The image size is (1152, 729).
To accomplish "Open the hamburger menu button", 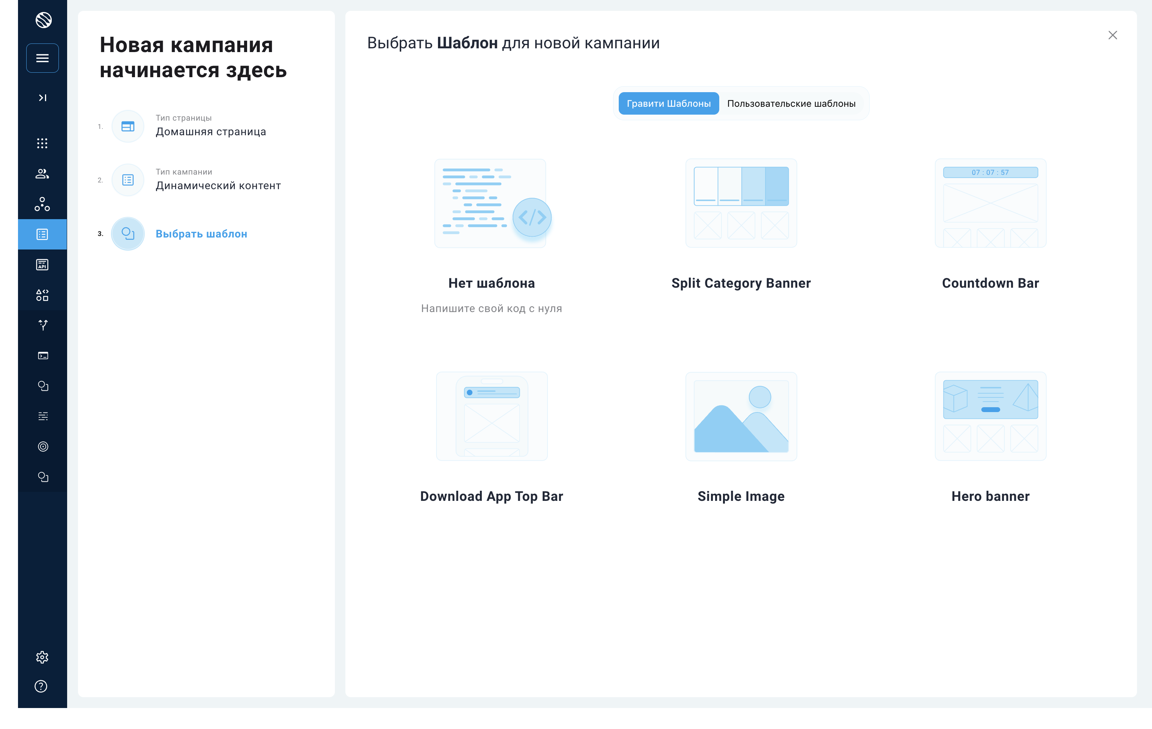I will pos(43,58).
